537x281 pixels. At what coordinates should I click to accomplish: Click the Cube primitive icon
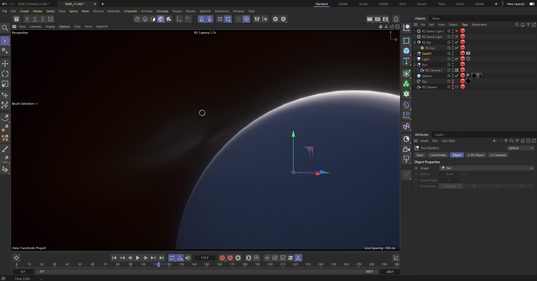click(x=406, y=51)
